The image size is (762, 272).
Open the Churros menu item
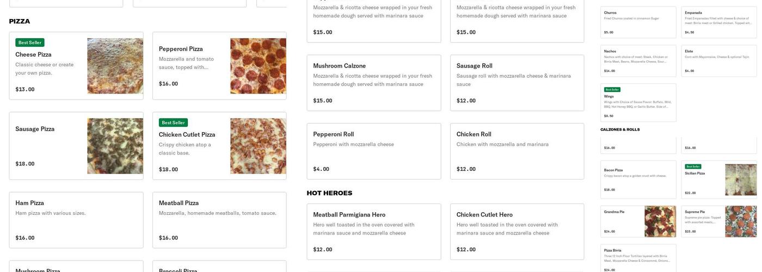[x=638, y=22]
